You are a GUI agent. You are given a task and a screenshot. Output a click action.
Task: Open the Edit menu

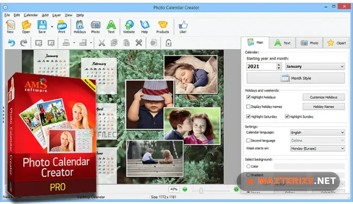17,15
